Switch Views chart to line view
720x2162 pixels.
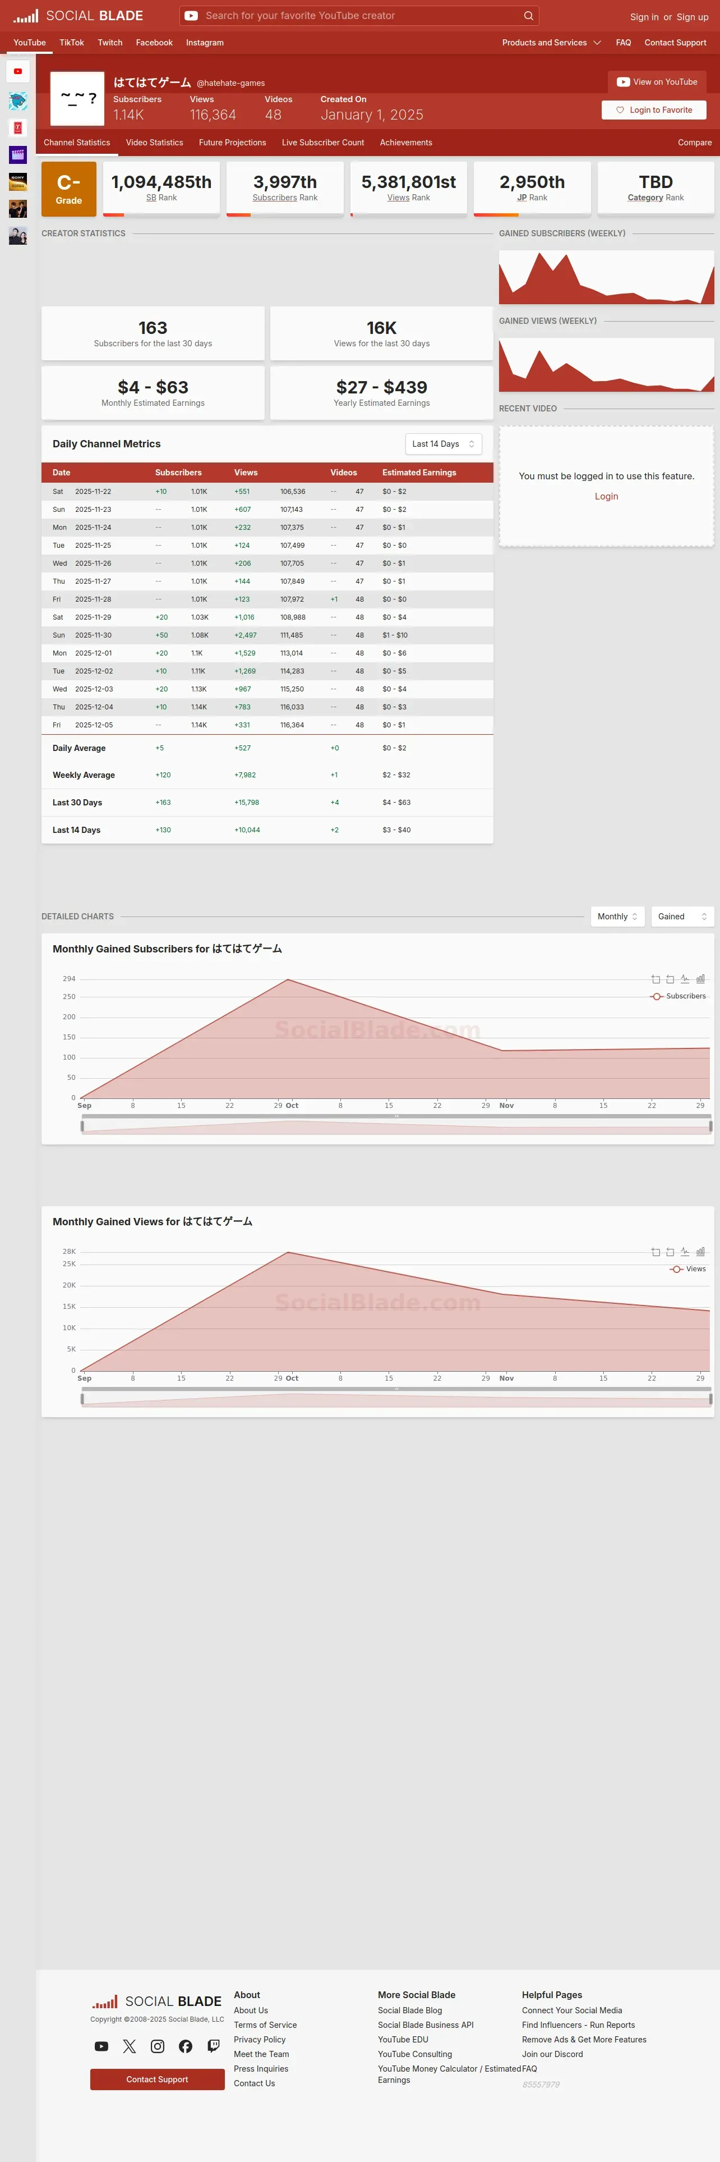point(685,1252)
